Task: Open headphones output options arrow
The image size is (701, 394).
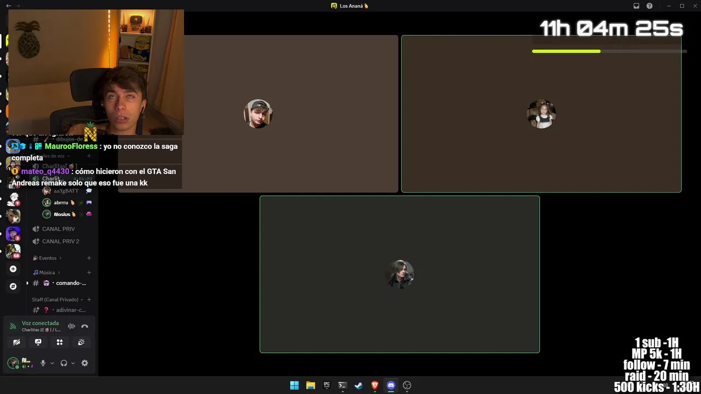Action: [x=73, y=363]
